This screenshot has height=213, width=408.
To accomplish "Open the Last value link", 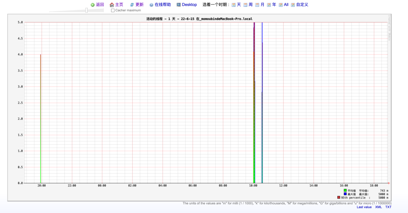I will click(364, 207).
